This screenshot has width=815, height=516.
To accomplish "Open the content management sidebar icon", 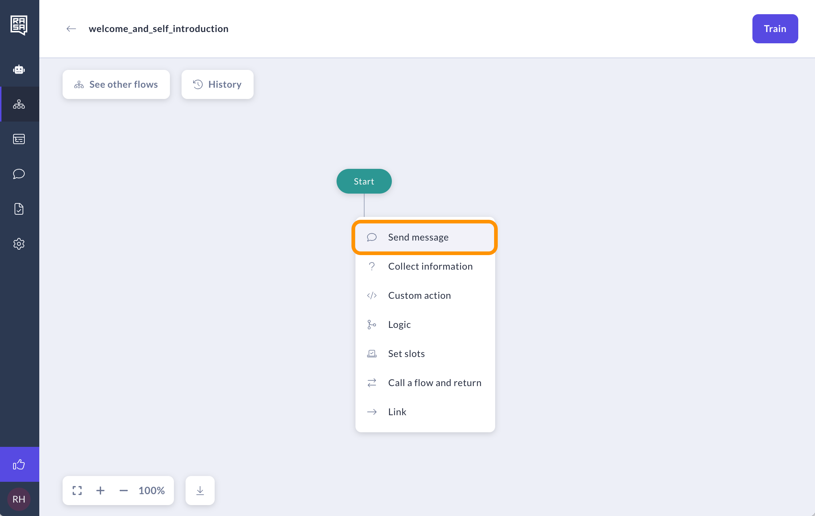I will tap(19, 139).
